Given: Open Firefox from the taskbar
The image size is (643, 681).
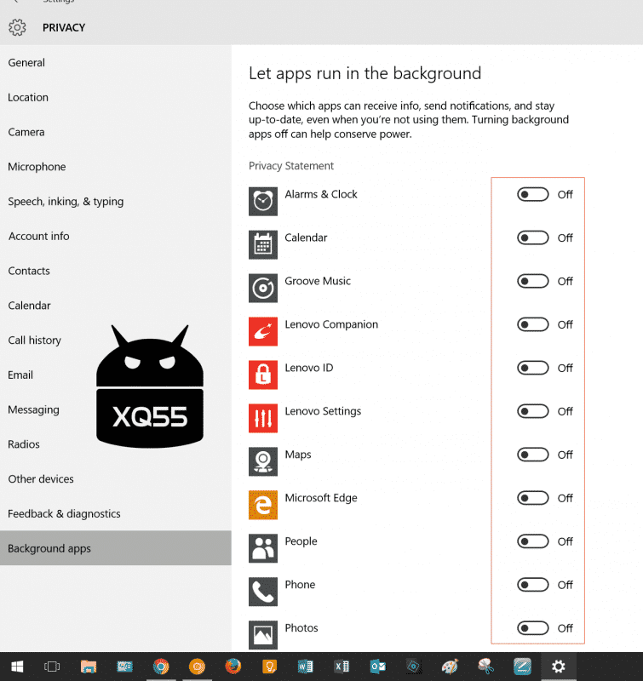Looking at the screenshot, I should (233, 667).
